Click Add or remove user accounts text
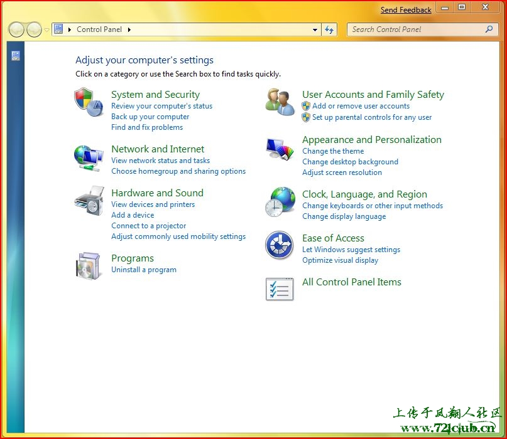The width and height of the screenshot is (507, 439). (361, 106)
